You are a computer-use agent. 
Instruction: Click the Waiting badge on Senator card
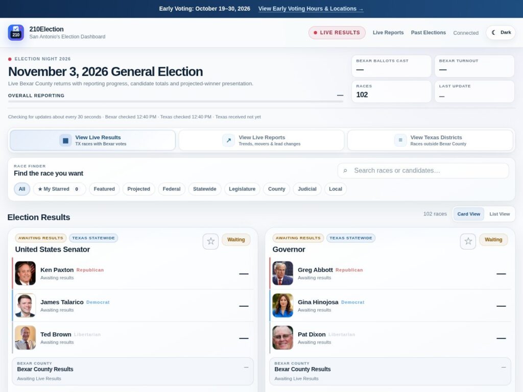pos(236,240)
